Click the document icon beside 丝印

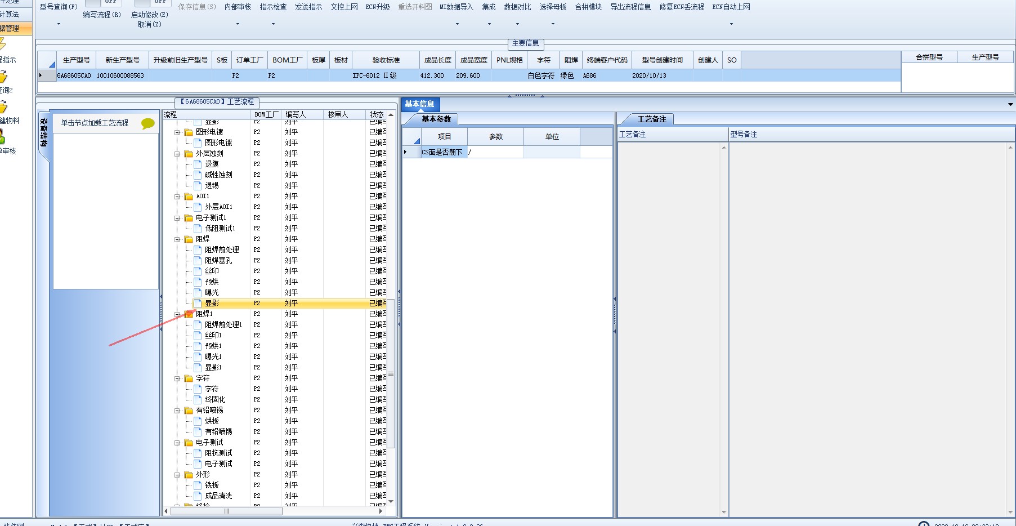click(x=198, y=271)
